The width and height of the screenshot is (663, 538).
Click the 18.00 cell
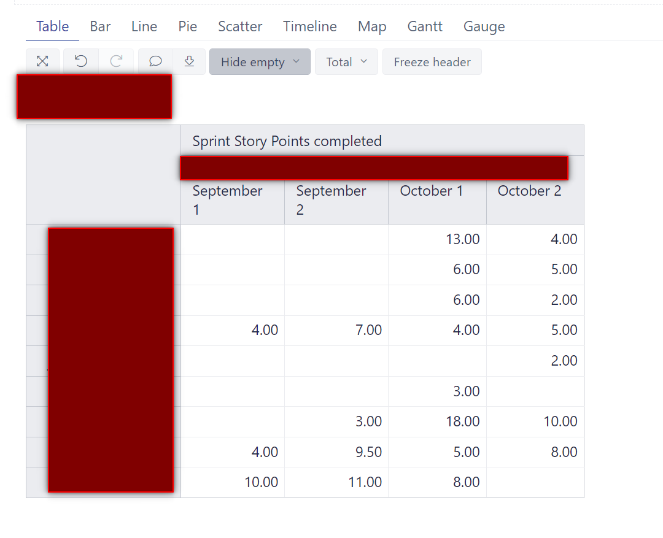tap(437, 421)
